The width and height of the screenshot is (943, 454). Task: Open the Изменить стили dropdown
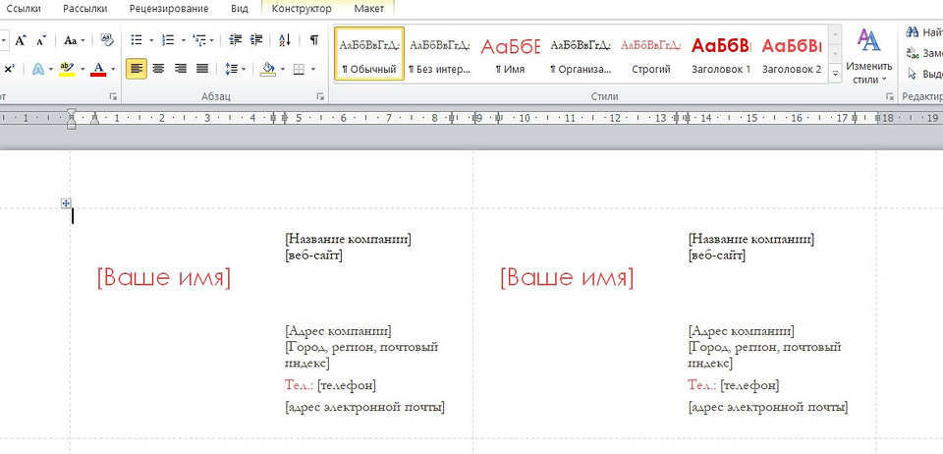[868, 57]
